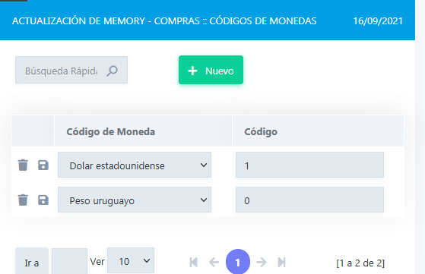The image size is (425, 274).
Task: Go to the first page arrow
Action: pos(194,262)
